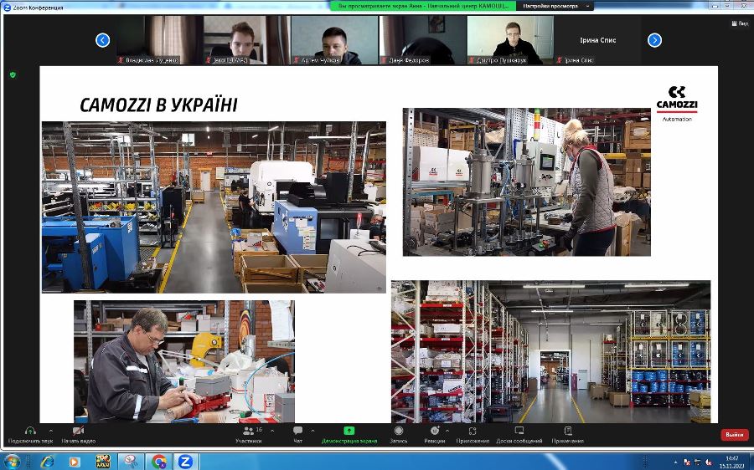Go to previous participants in video strip
Viewport: 754px width, 470px height.
pos(102,40)
